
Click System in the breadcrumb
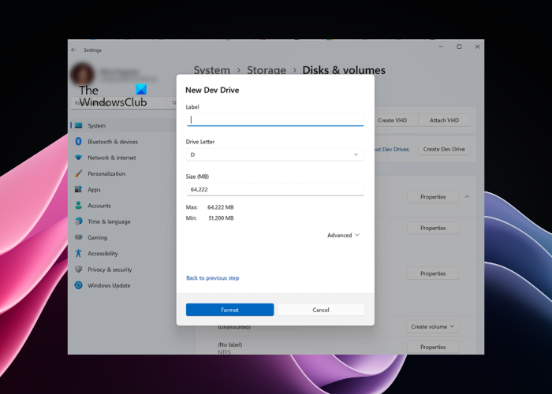click(x=211, y=70)
